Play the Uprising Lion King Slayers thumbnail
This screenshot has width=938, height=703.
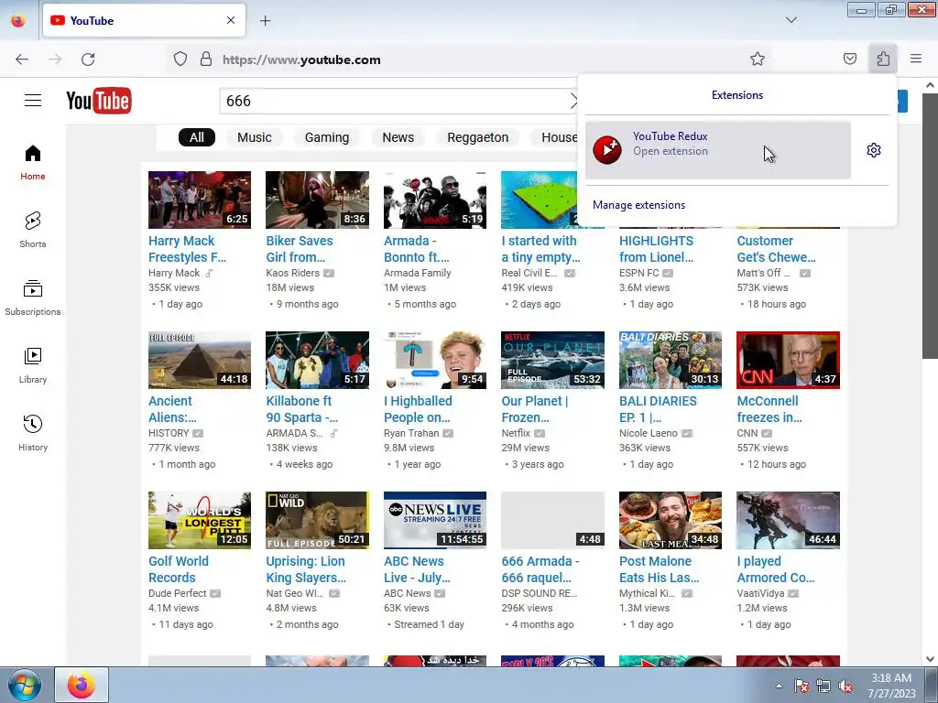point(317,520)
